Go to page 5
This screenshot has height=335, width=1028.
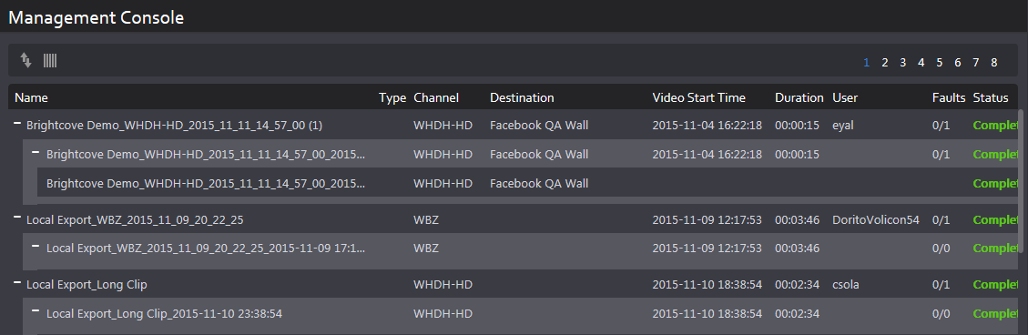point(940,63)
